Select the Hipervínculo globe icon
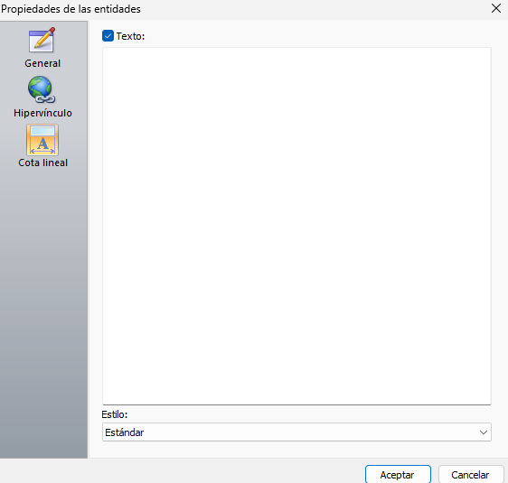Viewport: 508px width, 483px height. click(x=42, y=89)
